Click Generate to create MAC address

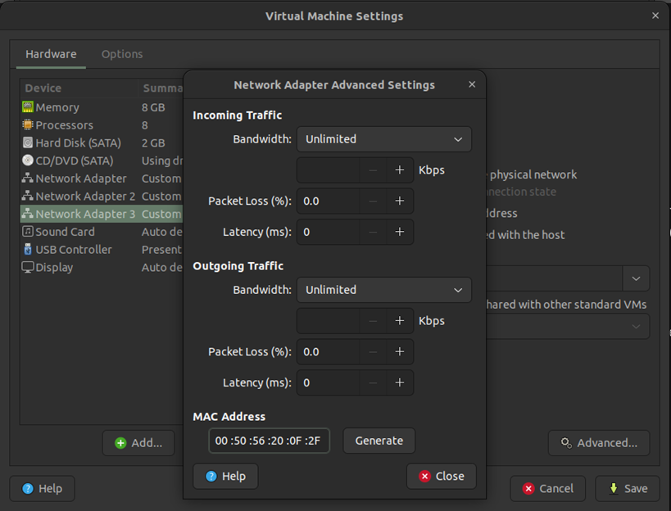pyautogui.click(x=379, y=441)
